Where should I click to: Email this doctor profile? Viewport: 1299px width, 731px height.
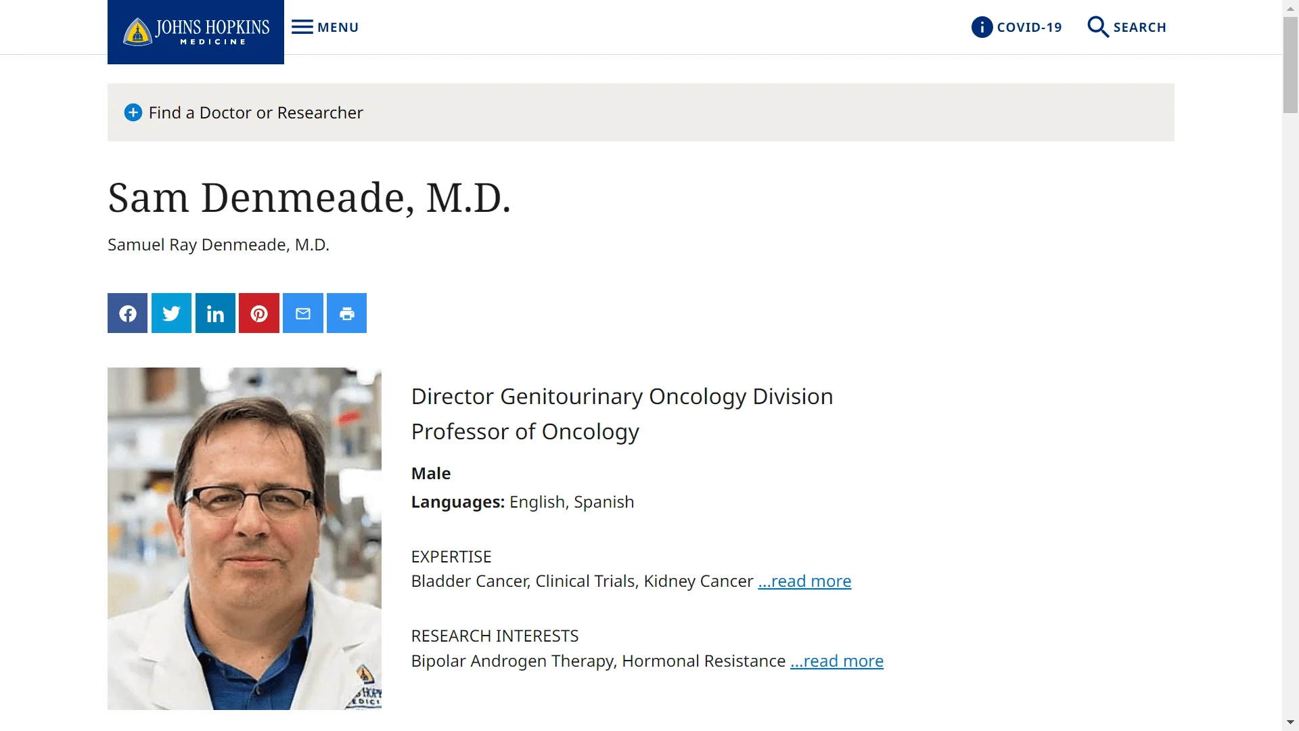point(303,313)
